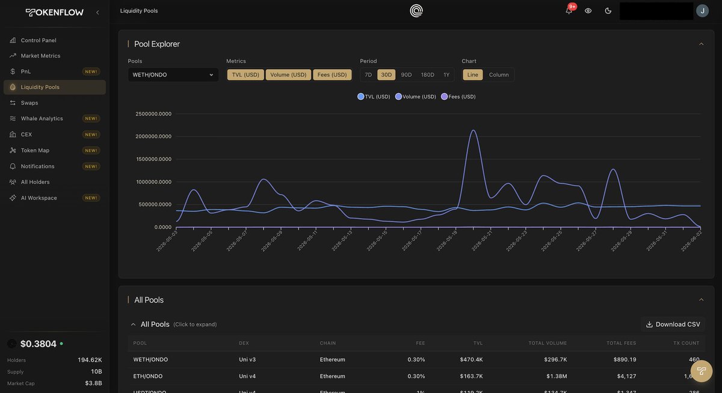722x393 pixels.
Task: Select the 7D period
Action: tap(368, 75)
